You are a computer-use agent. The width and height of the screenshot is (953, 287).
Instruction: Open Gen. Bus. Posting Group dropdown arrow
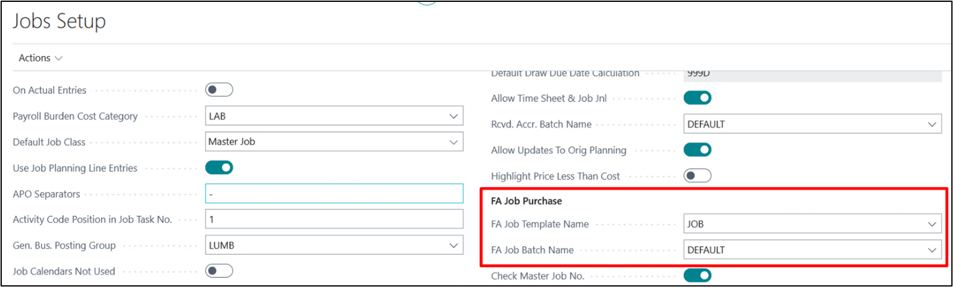(453, 246)
